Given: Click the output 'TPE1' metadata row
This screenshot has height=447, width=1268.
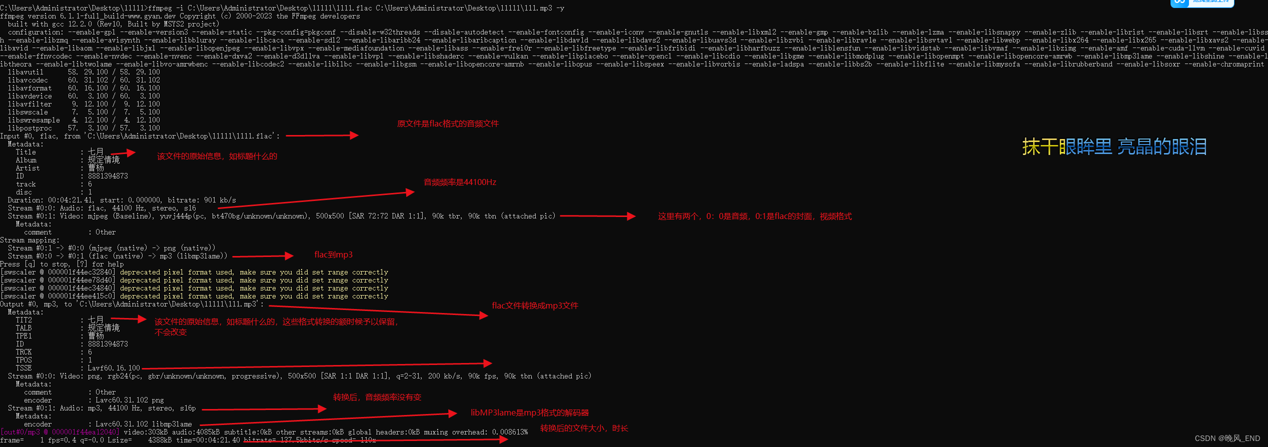Looking at the screenshot, I should (x=60, y=336).
